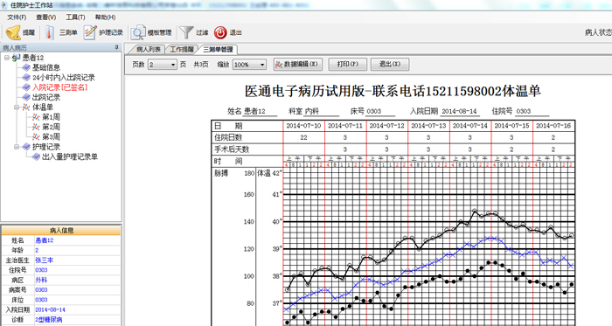
Task: Select the 第3周 temperature chart item
Action: (51, 137)
